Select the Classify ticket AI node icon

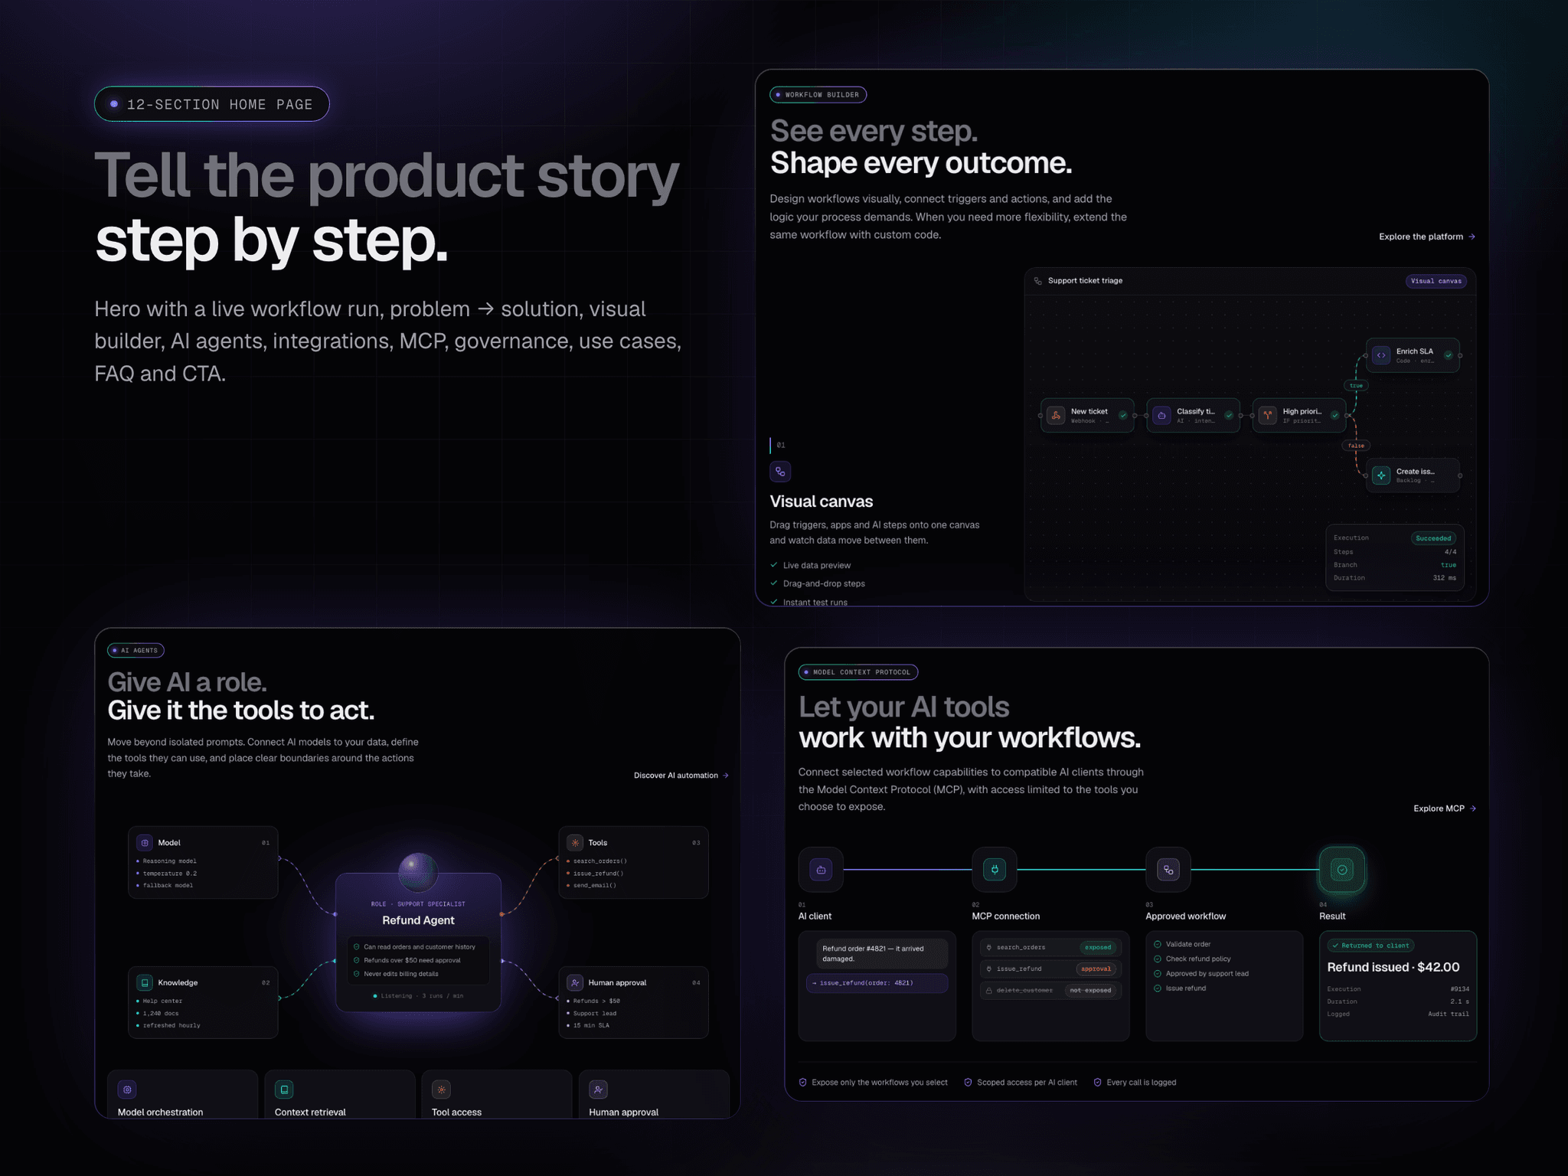click(1162, 416)
